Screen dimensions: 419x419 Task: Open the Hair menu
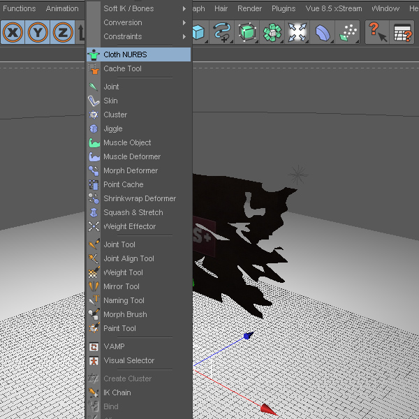pos(221,8)
